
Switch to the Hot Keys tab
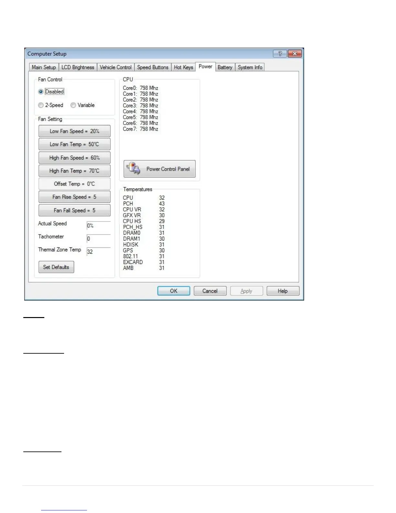(x=183, y=67)
